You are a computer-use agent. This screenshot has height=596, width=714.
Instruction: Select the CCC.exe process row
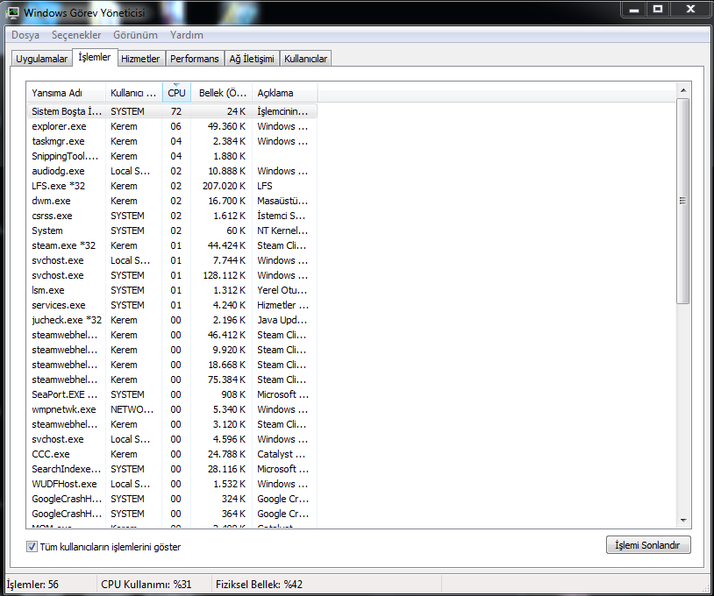[172, 454]
